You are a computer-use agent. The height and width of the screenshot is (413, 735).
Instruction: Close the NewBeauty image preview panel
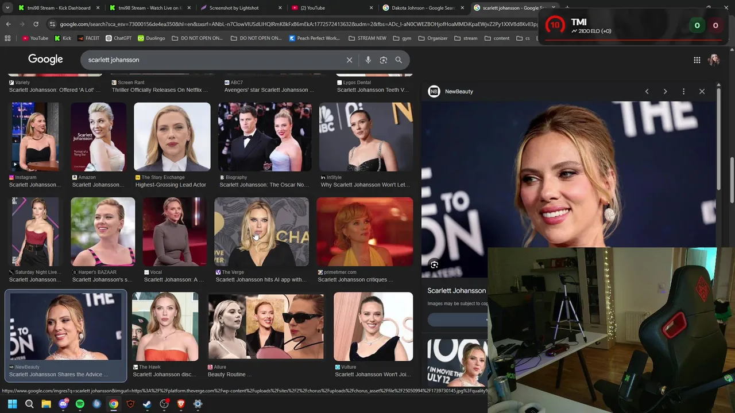pos(702,91)
